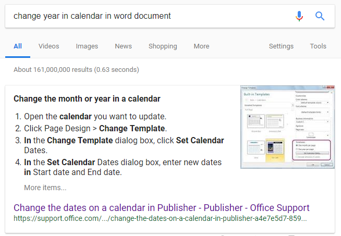Open the Publisher Office Support result title
The height and width of the screenshot is (236, 341).
click(162, 207)
